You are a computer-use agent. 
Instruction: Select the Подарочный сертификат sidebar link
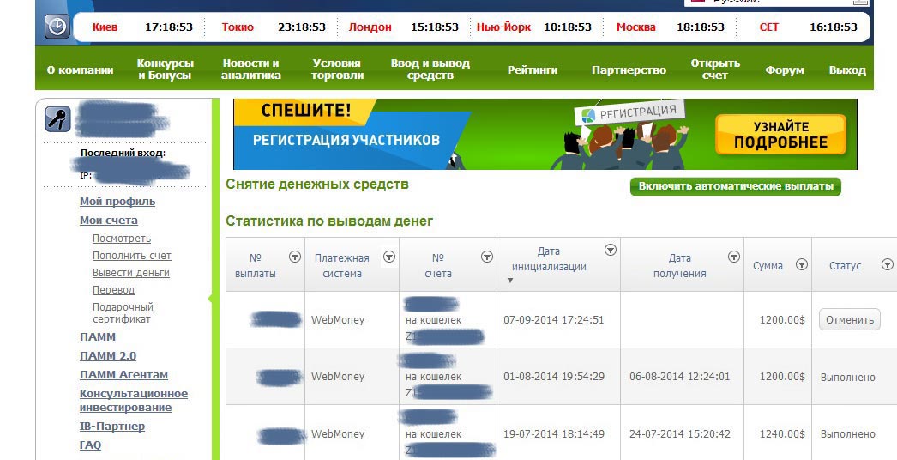[x=123, y=313]
